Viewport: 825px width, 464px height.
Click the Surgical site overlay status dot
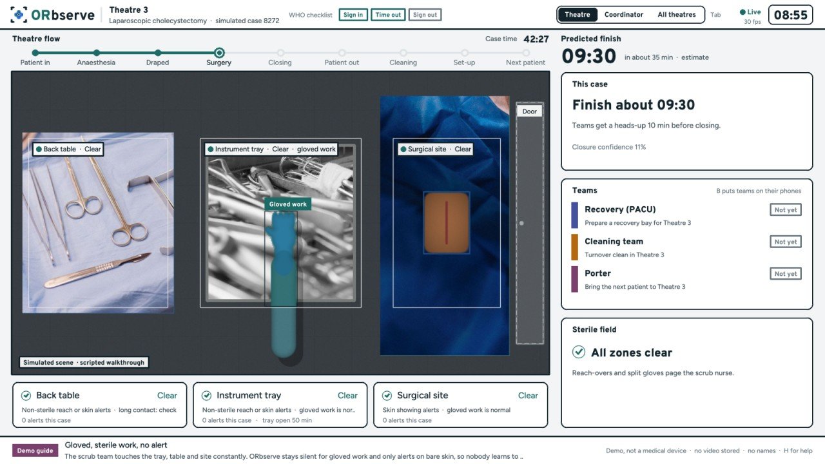(403, 149)
